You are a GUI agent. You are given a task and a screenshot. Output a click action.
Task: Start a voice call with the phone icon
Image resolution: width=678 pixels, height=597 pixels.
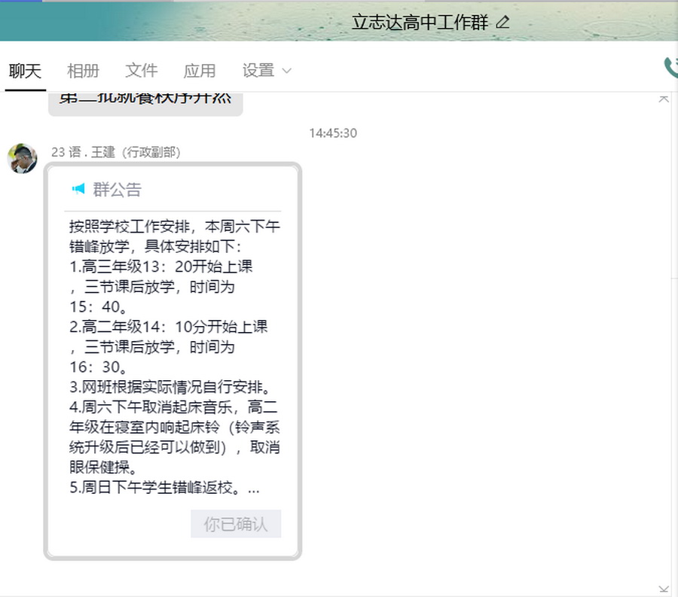(x=670, y=69)
